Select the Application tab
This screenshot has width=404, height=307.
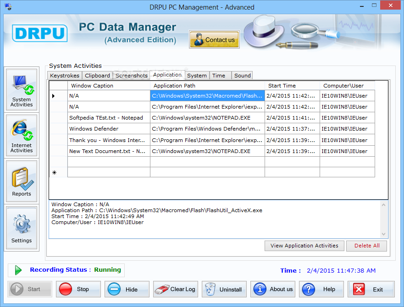167,75
